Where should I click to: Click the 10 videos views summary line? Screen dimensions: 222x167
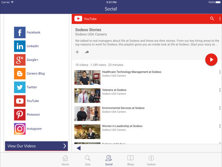[x=99, y=65]
